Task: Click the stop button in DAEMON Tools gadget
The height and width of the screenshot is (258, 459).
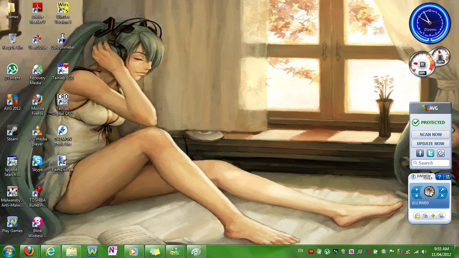Action: (417, 196)
